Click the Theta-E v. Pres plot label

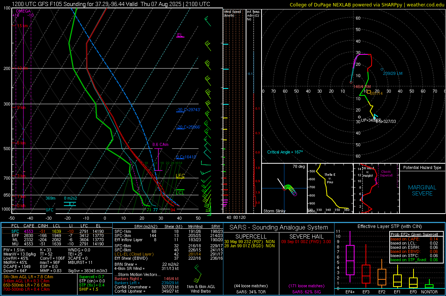pyautogui.click(x=330, y=178)
